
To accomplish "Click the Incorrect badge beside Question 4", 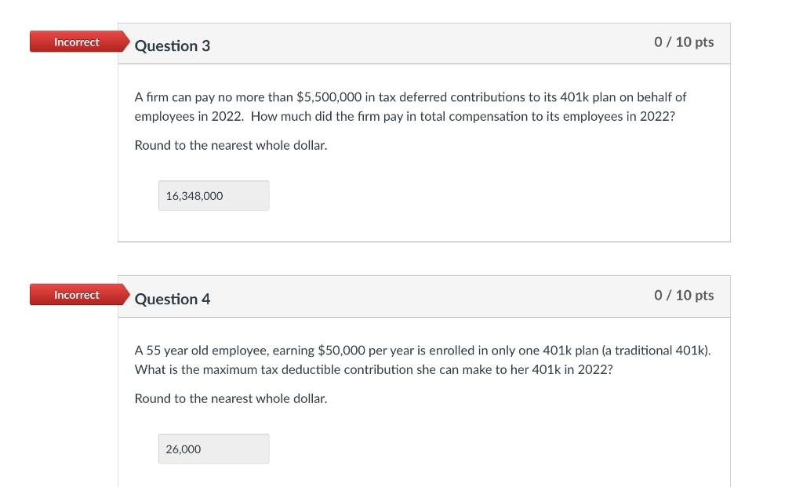I will pos(76,295).
